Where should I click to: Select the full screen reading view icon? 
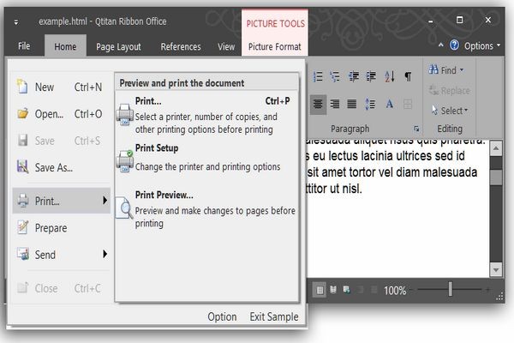coord(333,290)
